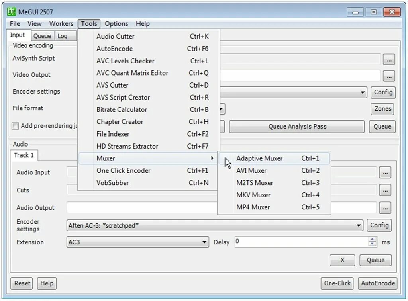Select M2TS Muxer
Viewport: 408px width, 301px height.
click(x=274, y=183)
